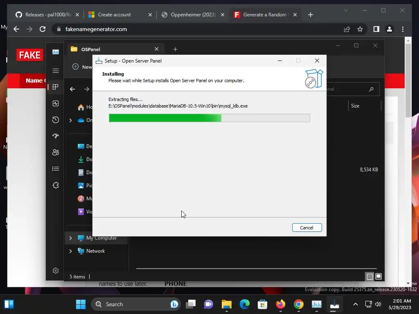Open the startup apps gauge icon
Image resolution: width=419 pixels, height=314 pixels.
click(x=56, y=136)
